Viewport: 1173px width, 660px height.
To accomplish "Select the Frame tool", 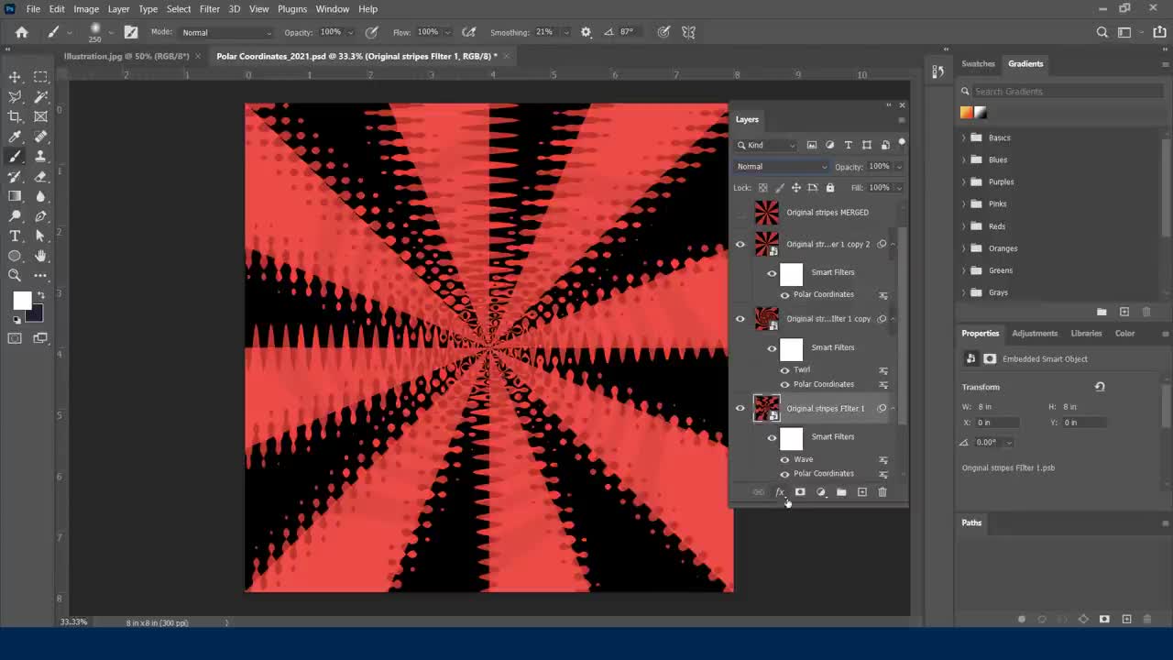I will [x=40, y=116].
